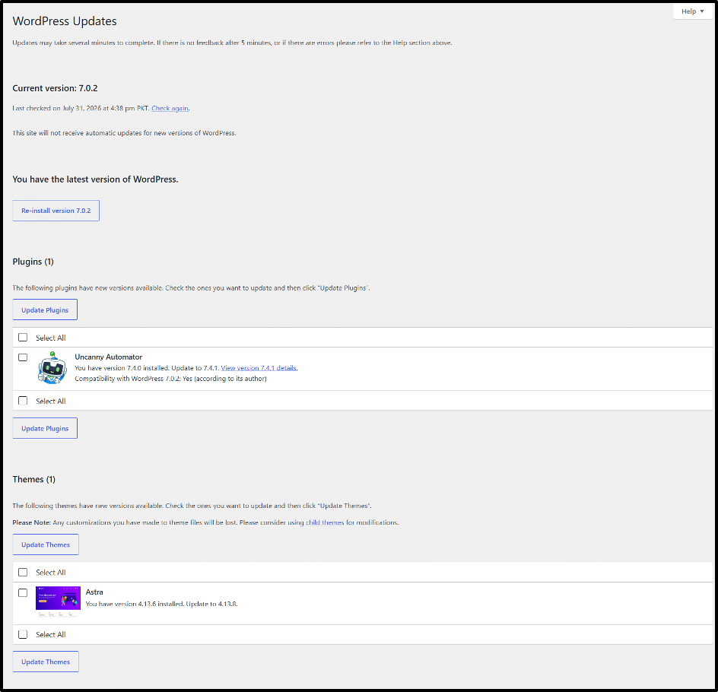Click the Uncanny Automator plugin name
Image resolution: width=718 pixels, height=692 pixels.
pyautogui.click(x=109, y=357)
